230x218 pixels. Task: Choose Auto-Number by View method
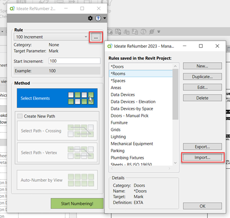[x=57, y=180]
